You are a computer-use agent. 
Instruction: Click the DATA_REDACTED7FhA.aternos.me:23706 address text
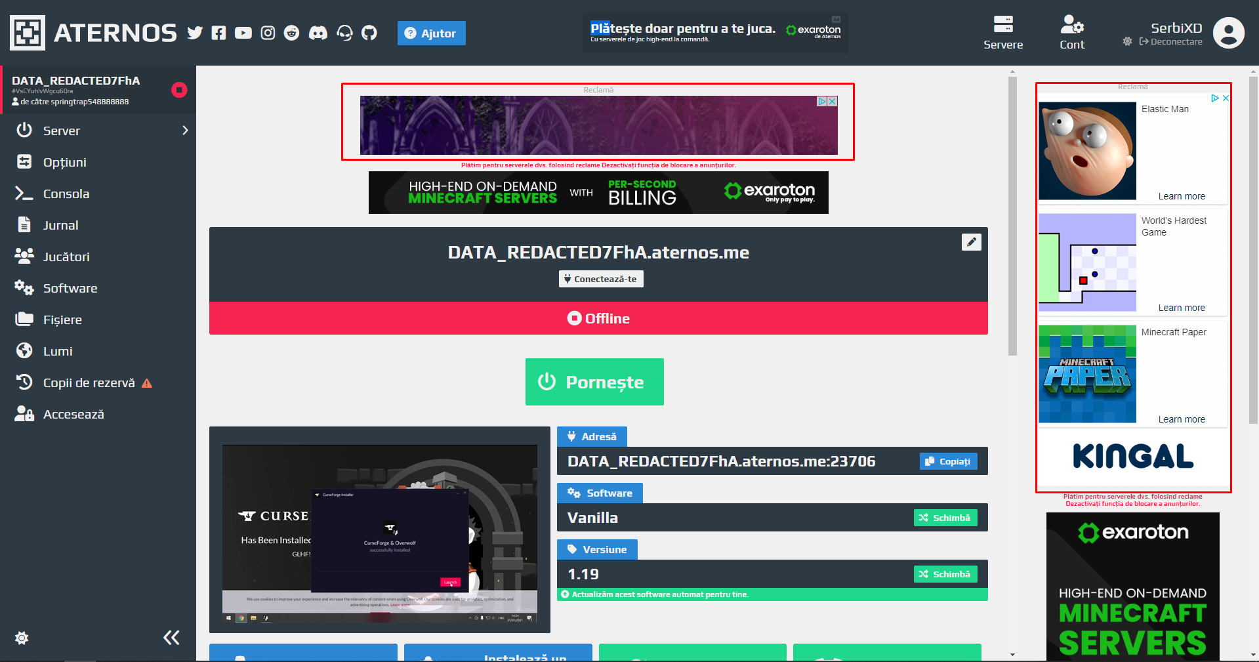pos(721,461)
